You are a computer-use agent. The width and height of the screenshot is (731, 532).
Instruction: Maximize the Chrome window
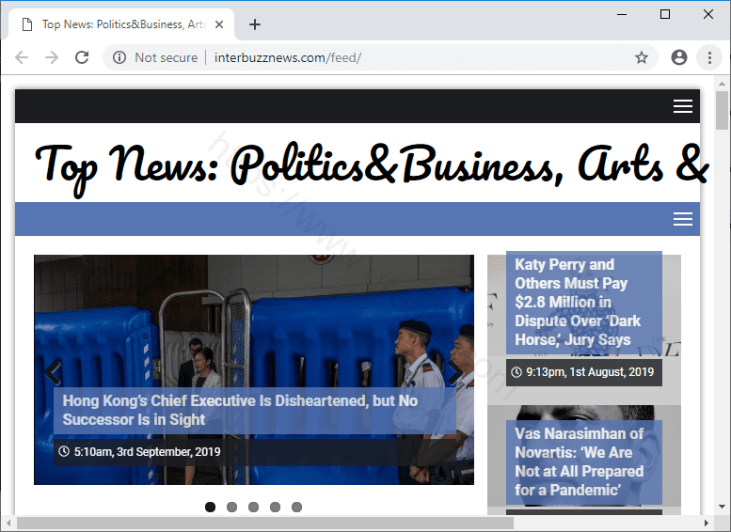pos(665,14)
